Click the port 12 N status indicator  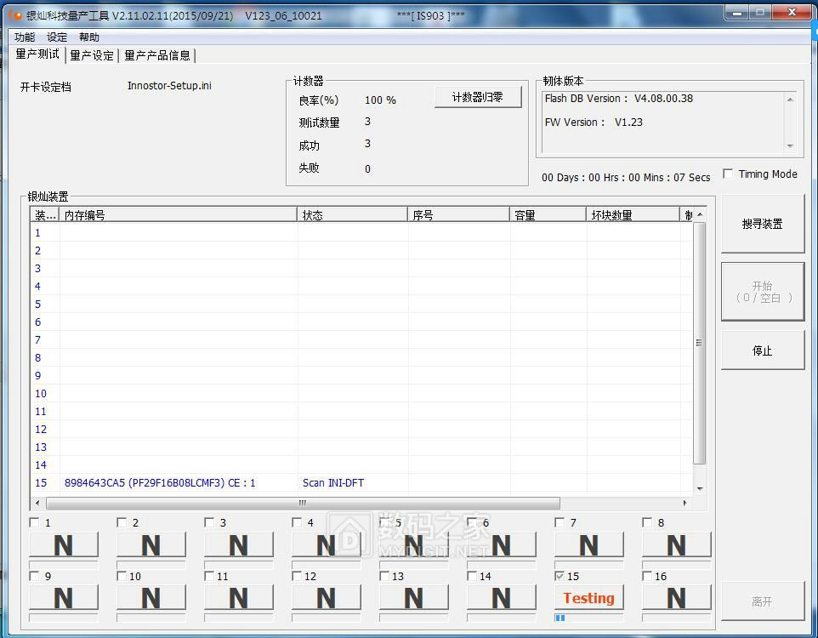click(327, 598)
